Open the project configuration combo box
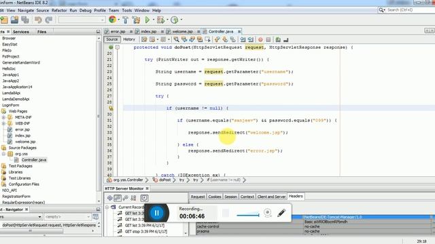435x244 pixels. click(82, 20)
